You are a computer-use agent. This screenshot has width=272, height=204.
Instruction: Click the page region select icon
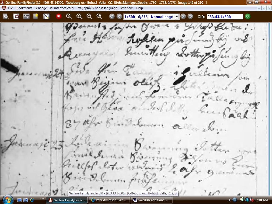[x=16, y=17]
